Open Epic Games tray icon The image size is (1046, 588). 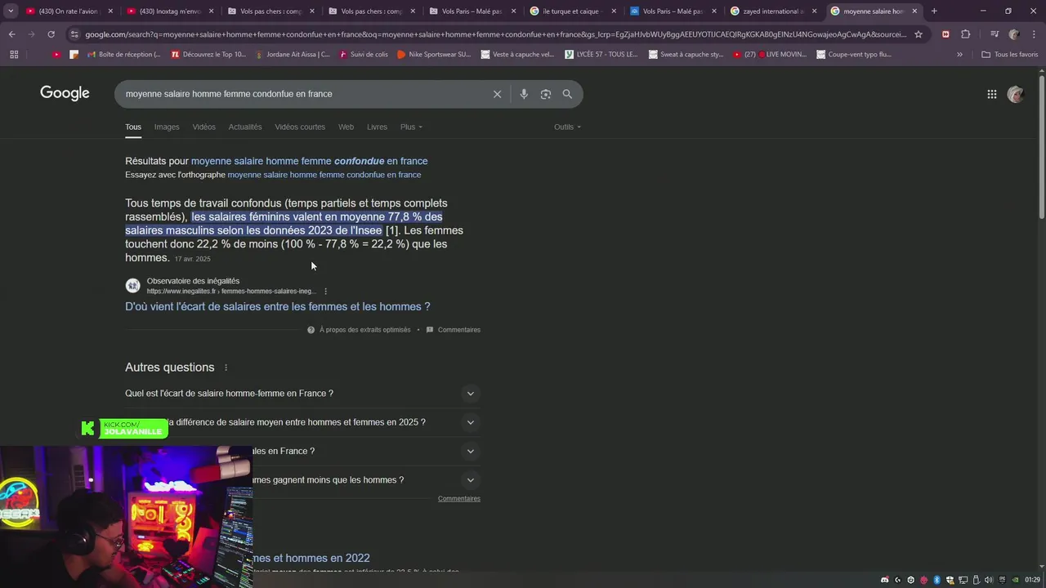click(x=1003, y=580)
